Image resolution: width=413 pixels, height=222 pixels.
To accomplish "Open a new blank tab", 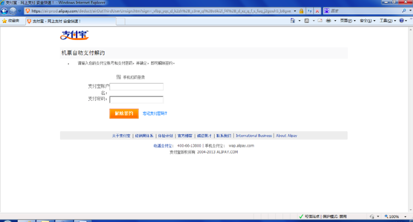I will 121,21.
